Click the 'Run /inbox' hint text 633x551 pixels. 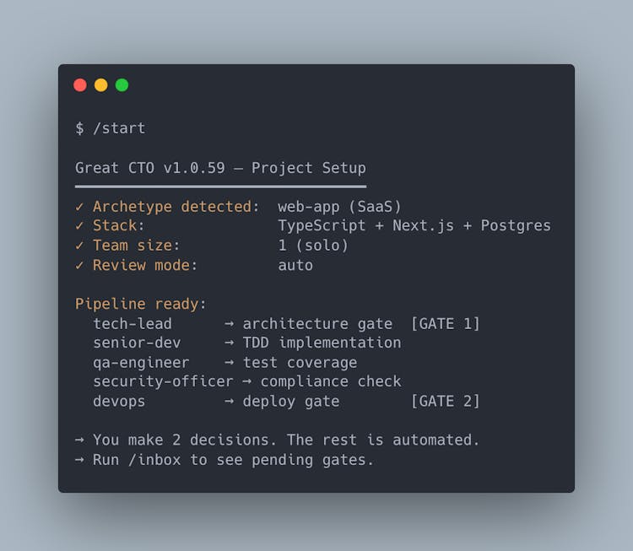[233, 460]
